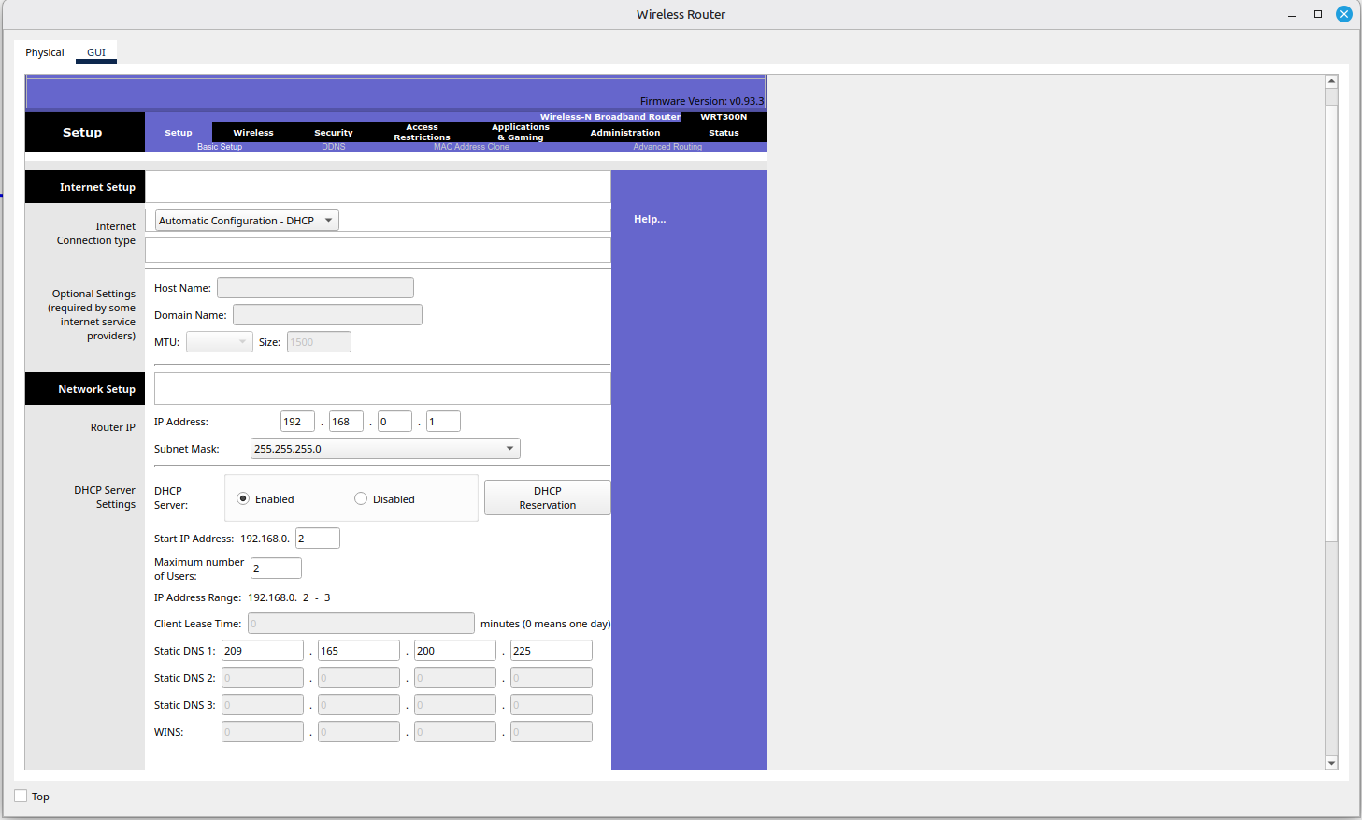Enable the DHCP Server Enabled radio button
The image size is (1362, 820).
[x=243, y=499]
